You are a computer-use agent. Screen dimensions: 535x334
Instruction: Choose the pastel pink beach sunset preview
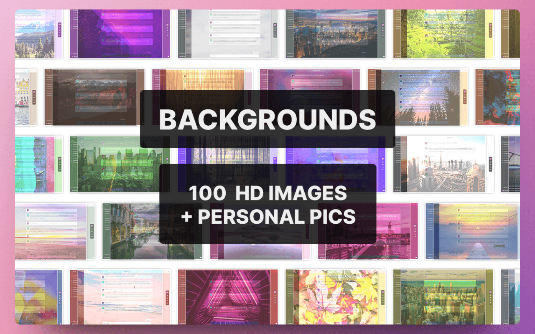click(x=55, y=231)
